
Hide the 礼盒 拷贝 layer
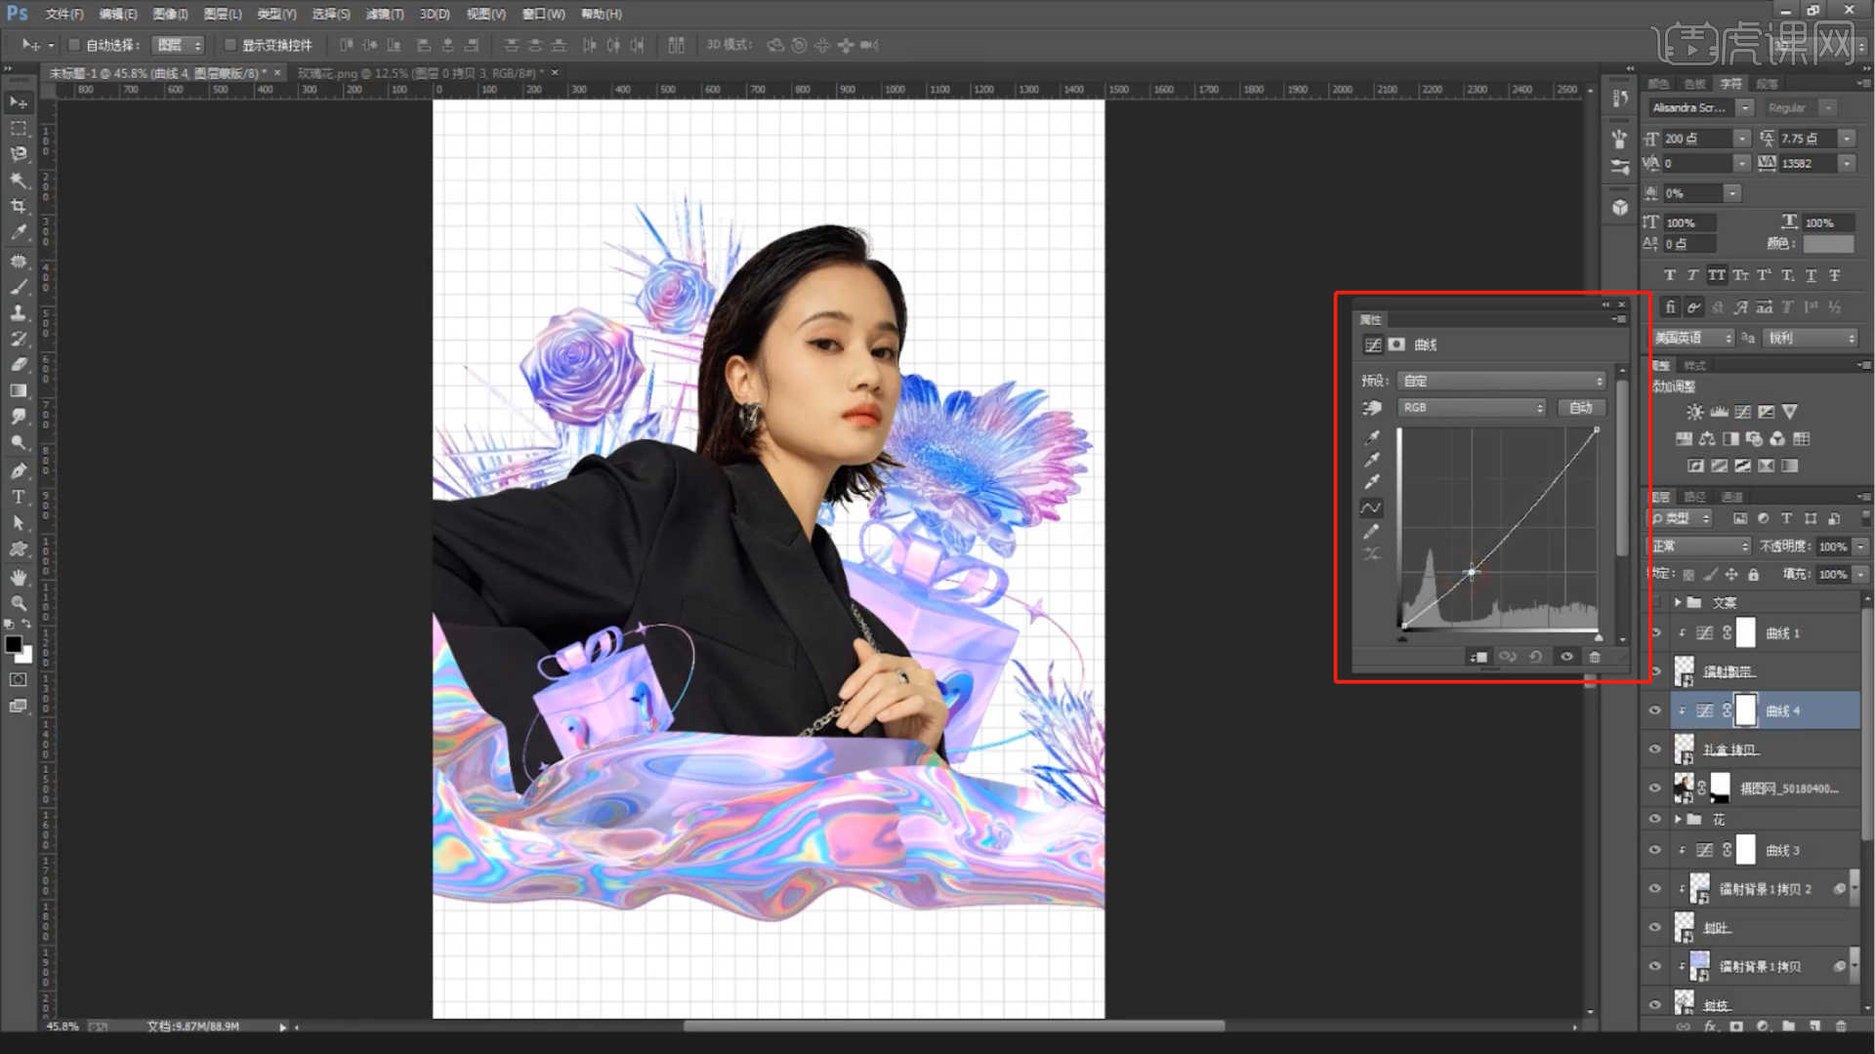click(x=1655, y=750)
